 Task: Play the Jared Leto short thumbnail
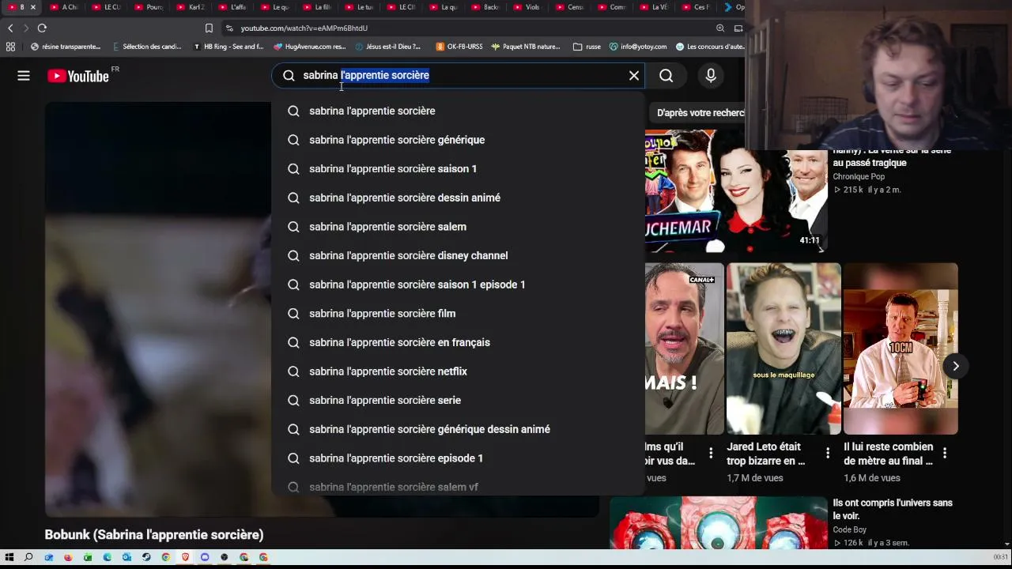point(784,349)
